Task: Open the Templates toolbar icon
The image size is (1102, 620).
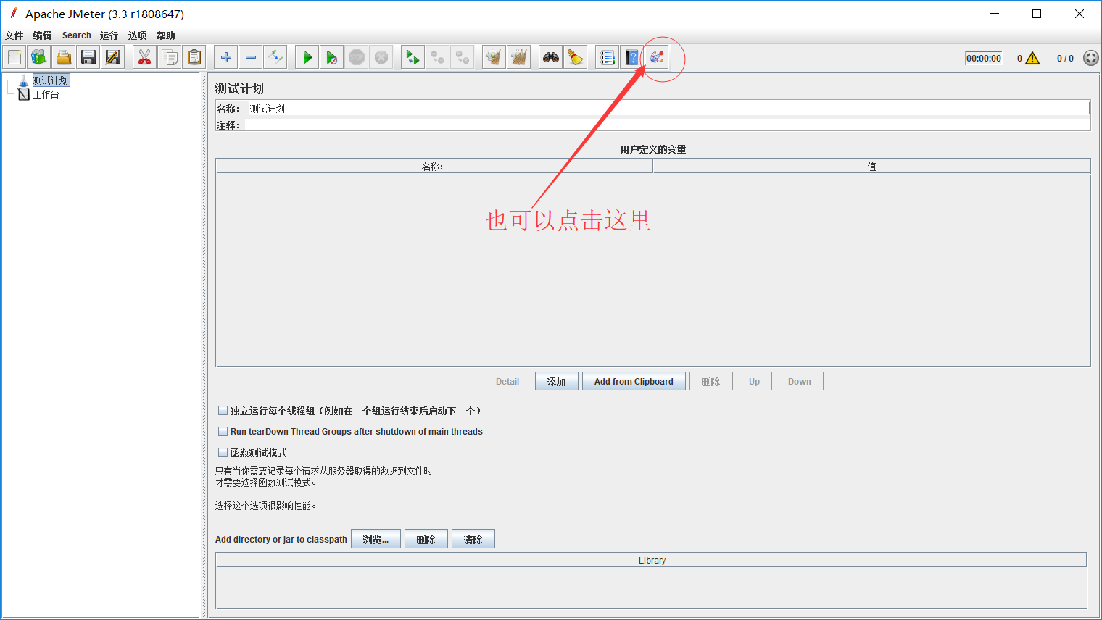Action: (x=39, y=57)
